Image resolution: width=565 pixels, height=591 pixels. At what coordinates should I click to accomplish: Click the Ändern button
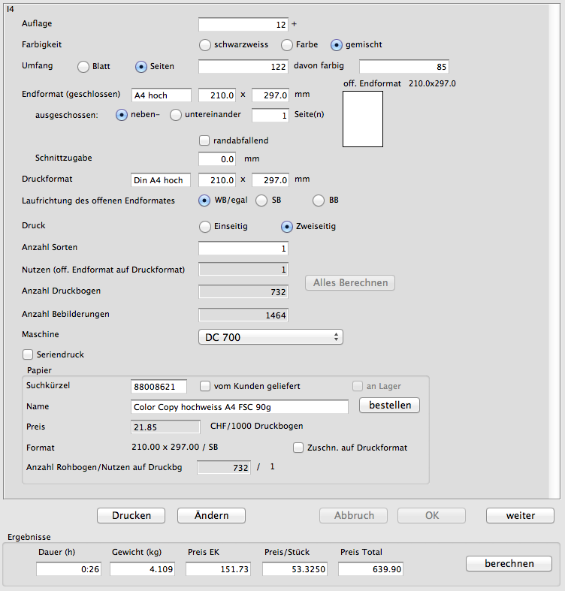[212, 515]
